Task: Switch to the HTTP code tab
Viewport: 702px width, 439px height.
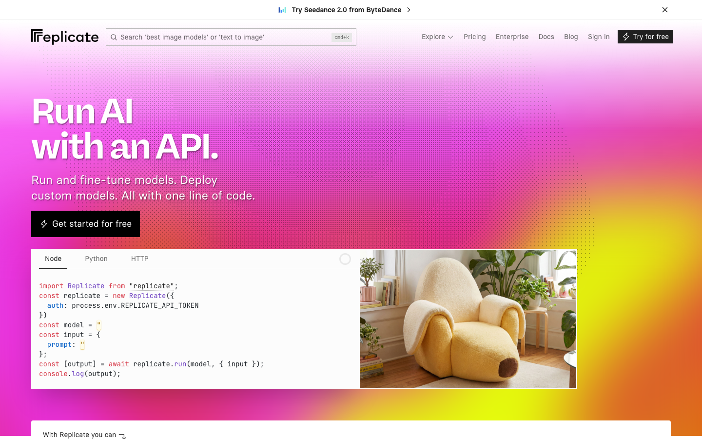Action: [139, 259]
